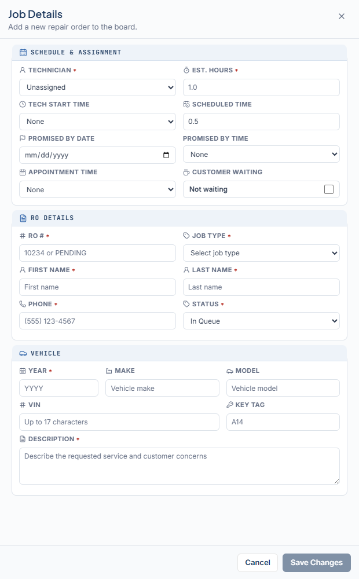Click the Job Details title text
Image resolution: width=359 pixels, height=579 pixels.
(x=35, y=14)
